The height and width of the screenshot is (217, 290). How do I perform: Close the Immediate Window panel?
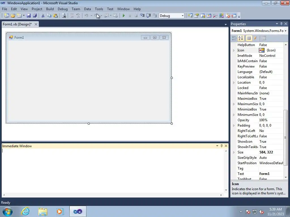coord(226,146)
